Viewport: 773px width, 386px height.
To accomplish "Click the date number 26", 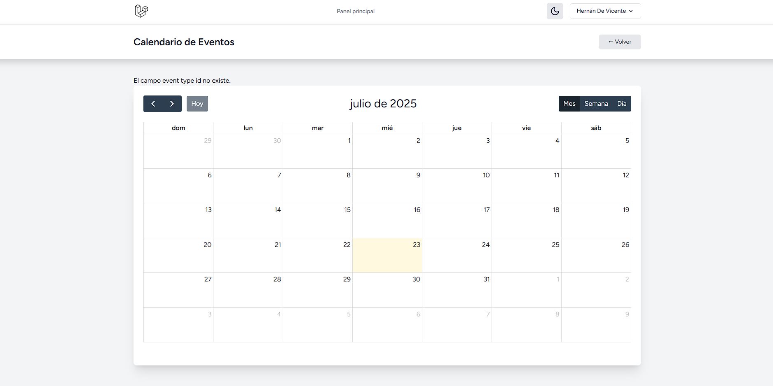I will tap(625, 245).
